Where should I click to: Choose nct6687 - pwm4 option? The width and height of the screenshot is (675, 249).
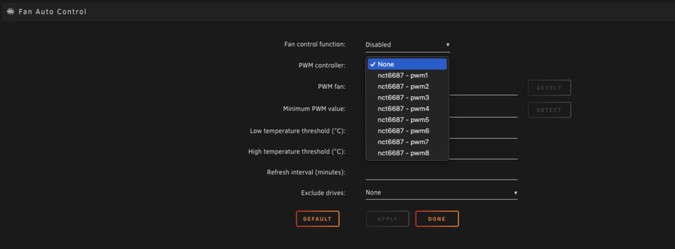[407, 108]
